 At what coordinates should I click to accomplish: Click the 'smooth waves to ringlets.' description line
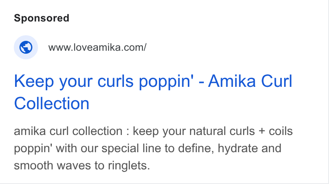[82, 166]
